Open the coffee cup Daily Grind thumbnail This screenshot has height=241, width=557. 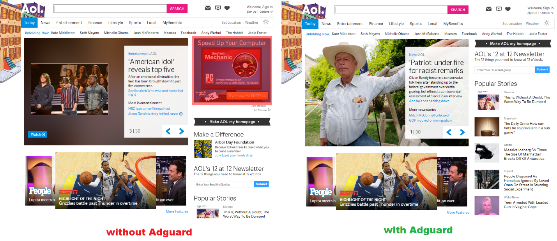point(487,127)
